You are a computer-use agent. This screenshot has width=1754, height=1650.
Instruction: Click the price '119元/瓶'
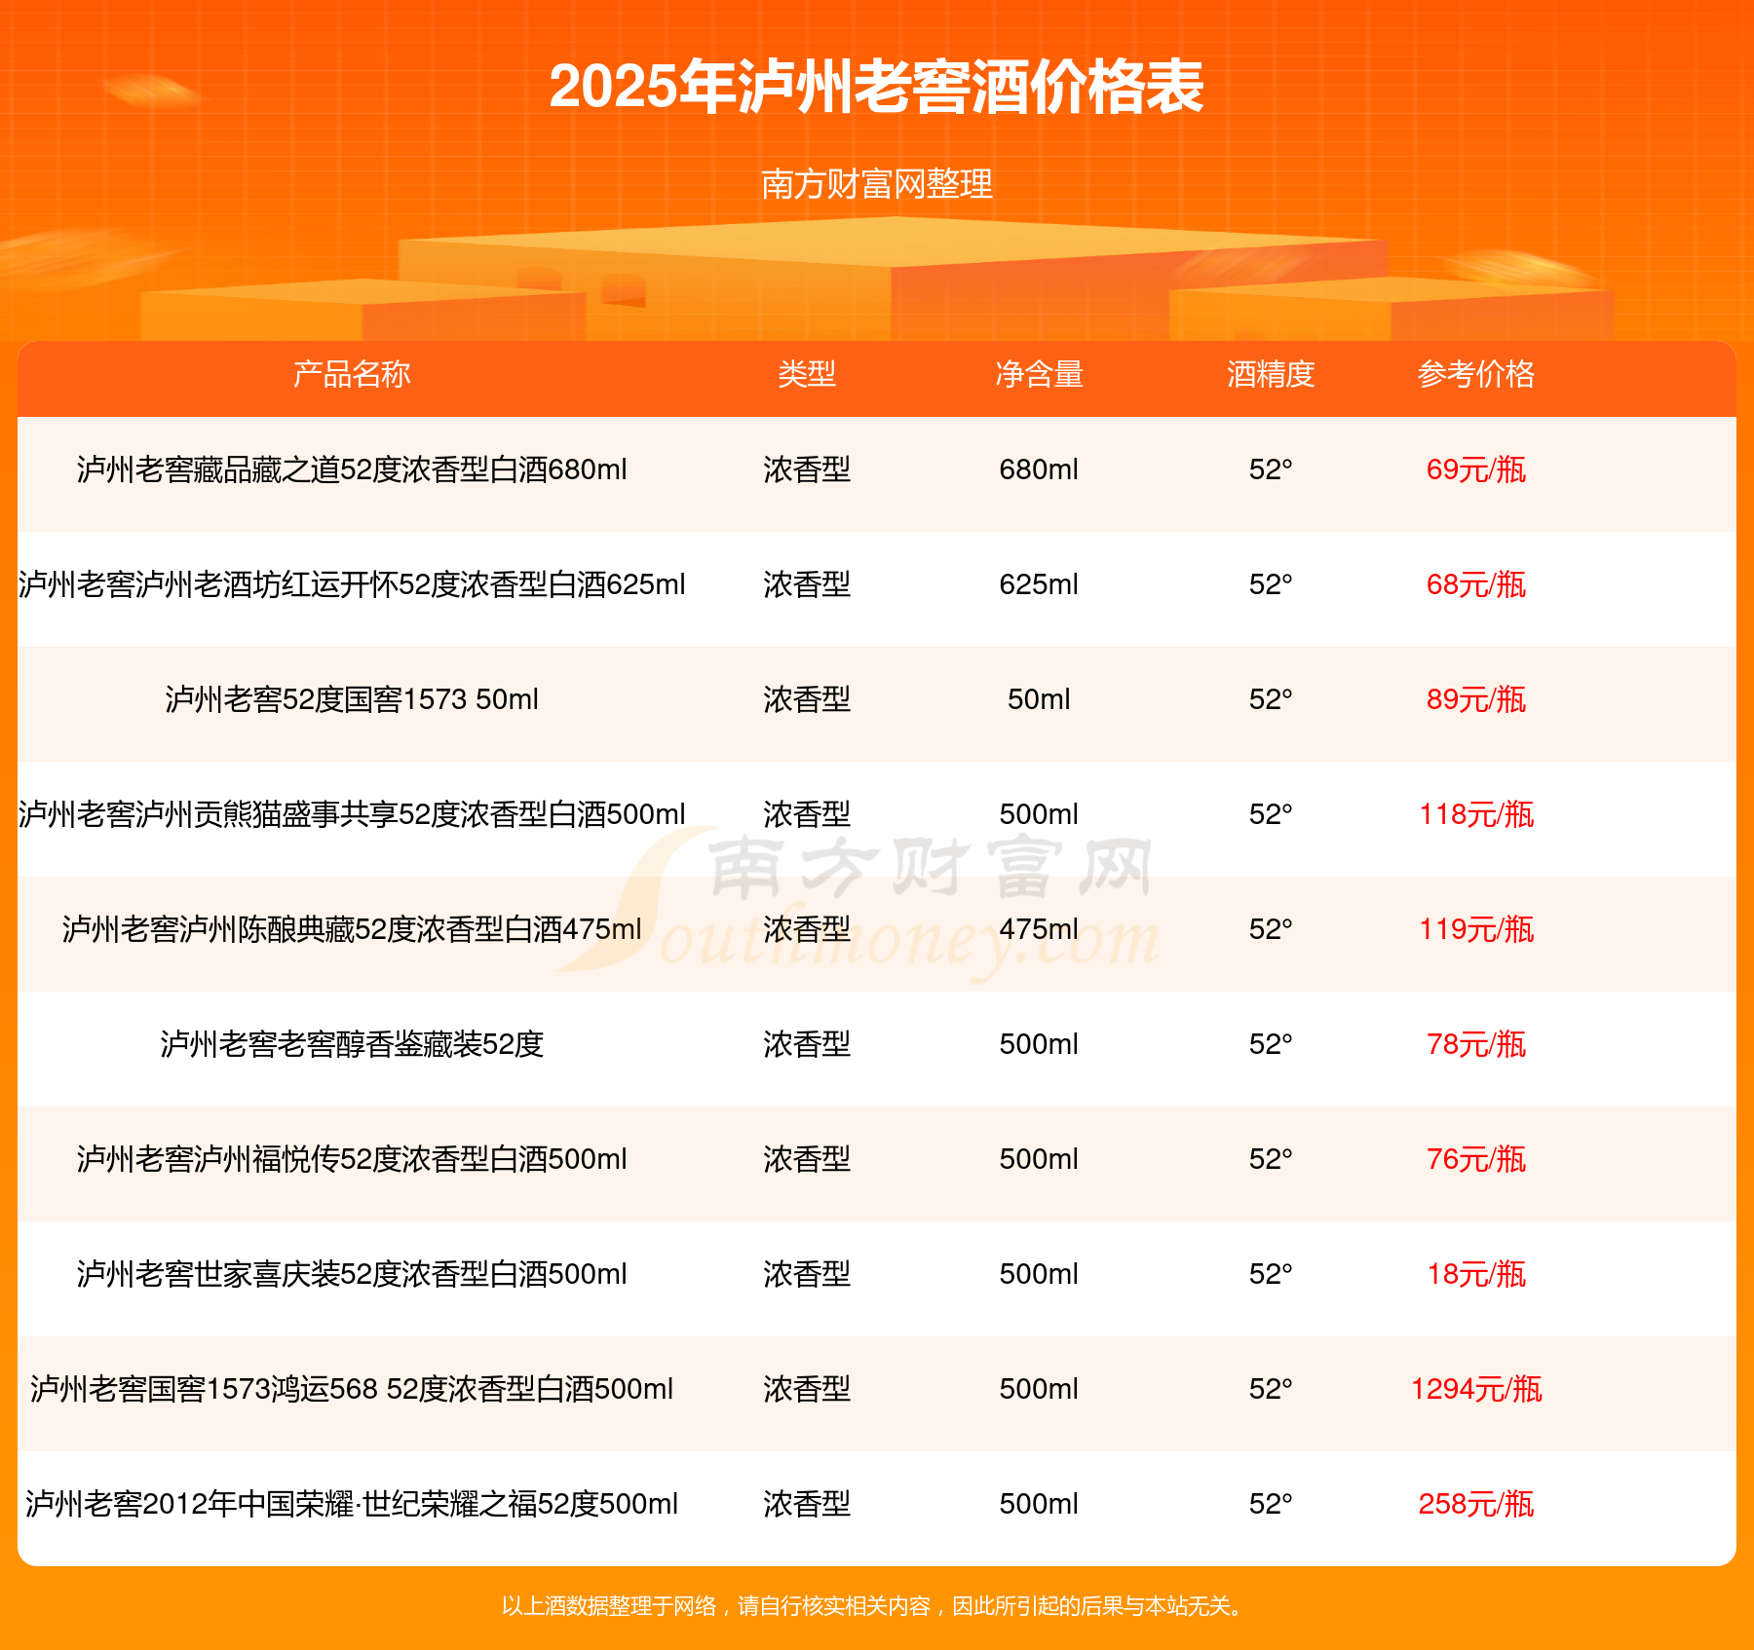click(1476, 929)
